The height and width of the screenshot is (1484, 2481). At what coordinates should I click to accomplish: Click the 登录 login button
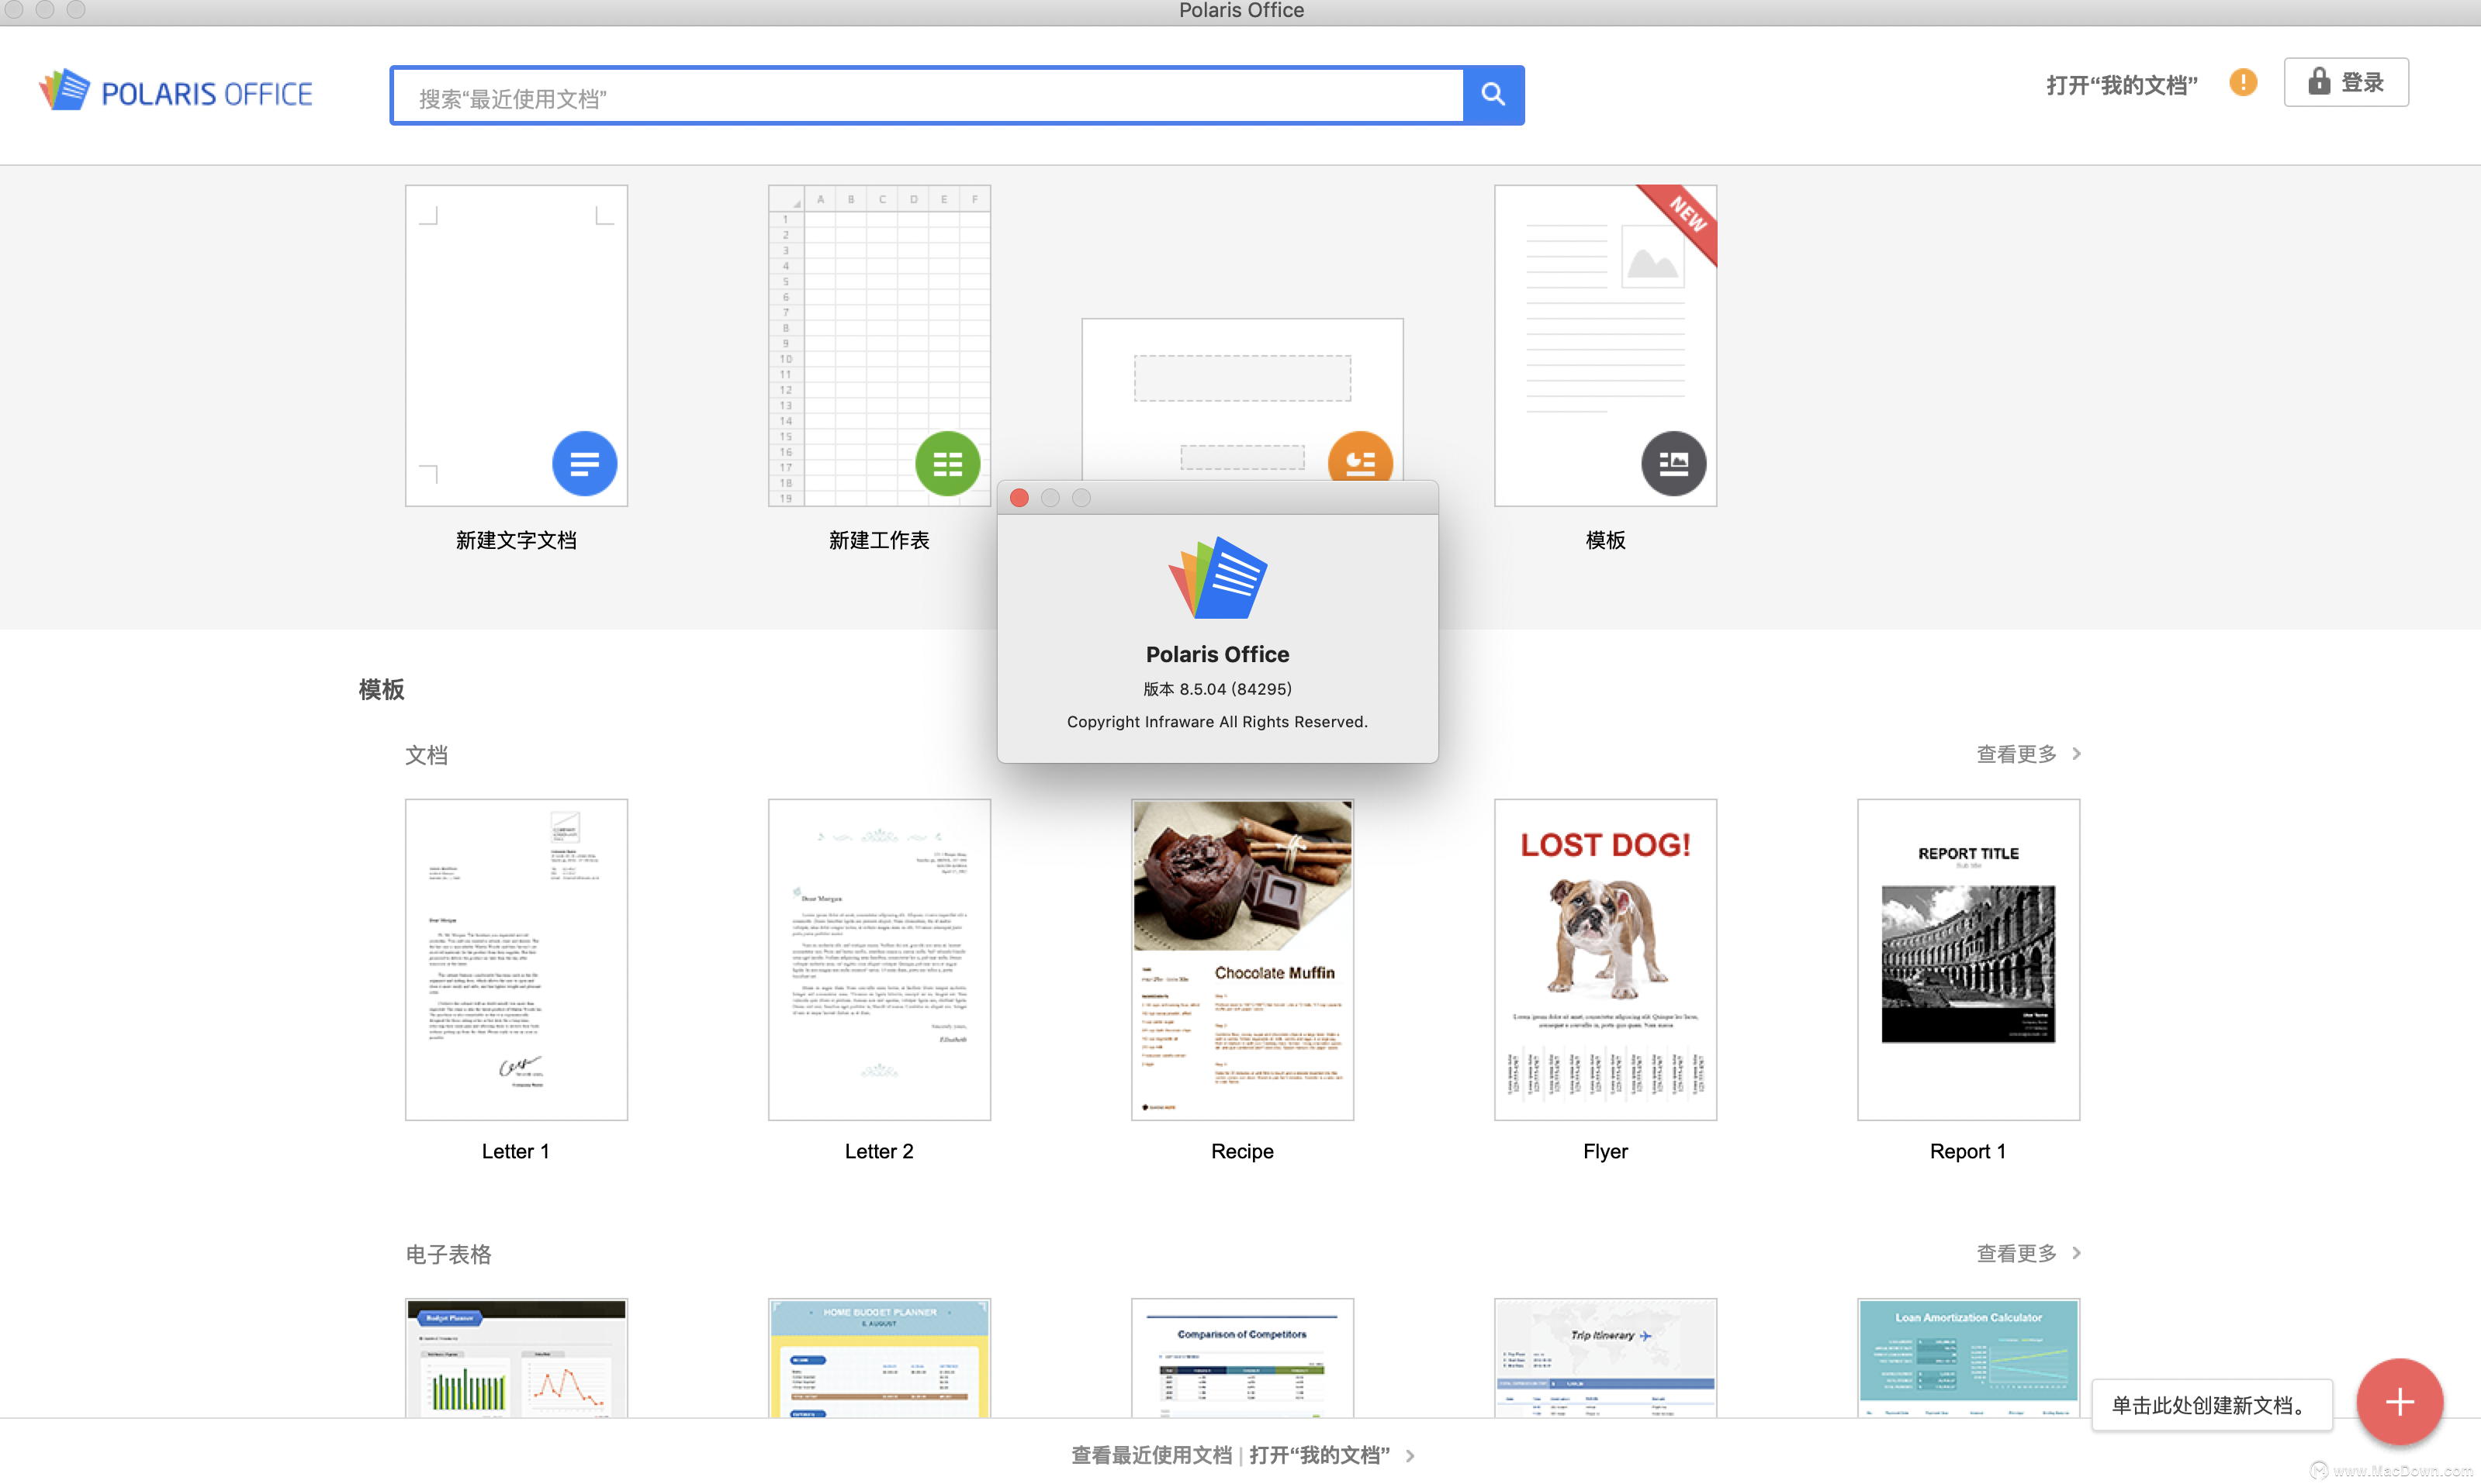2346,82
